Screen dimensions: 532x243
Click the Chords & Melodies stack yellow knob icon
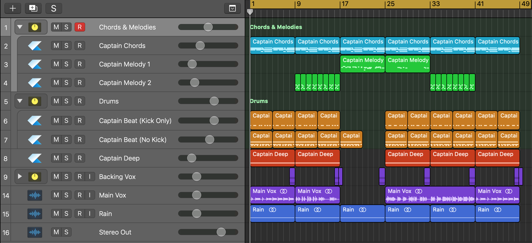point(35,27)
